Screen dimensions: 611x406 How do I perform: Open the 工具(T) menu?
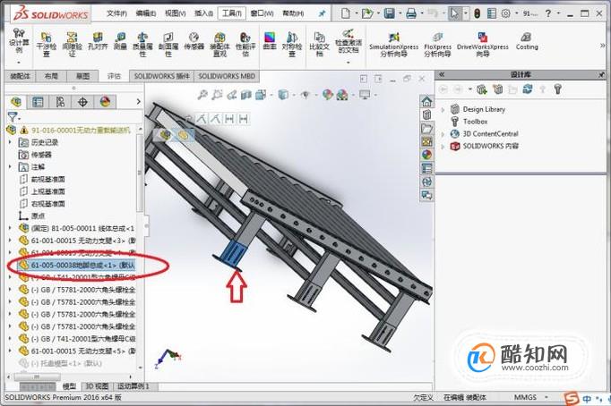[x=231, y=13]
